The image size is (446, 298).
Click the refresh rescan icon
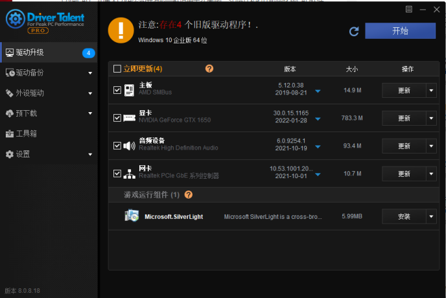tap(354, 31)
